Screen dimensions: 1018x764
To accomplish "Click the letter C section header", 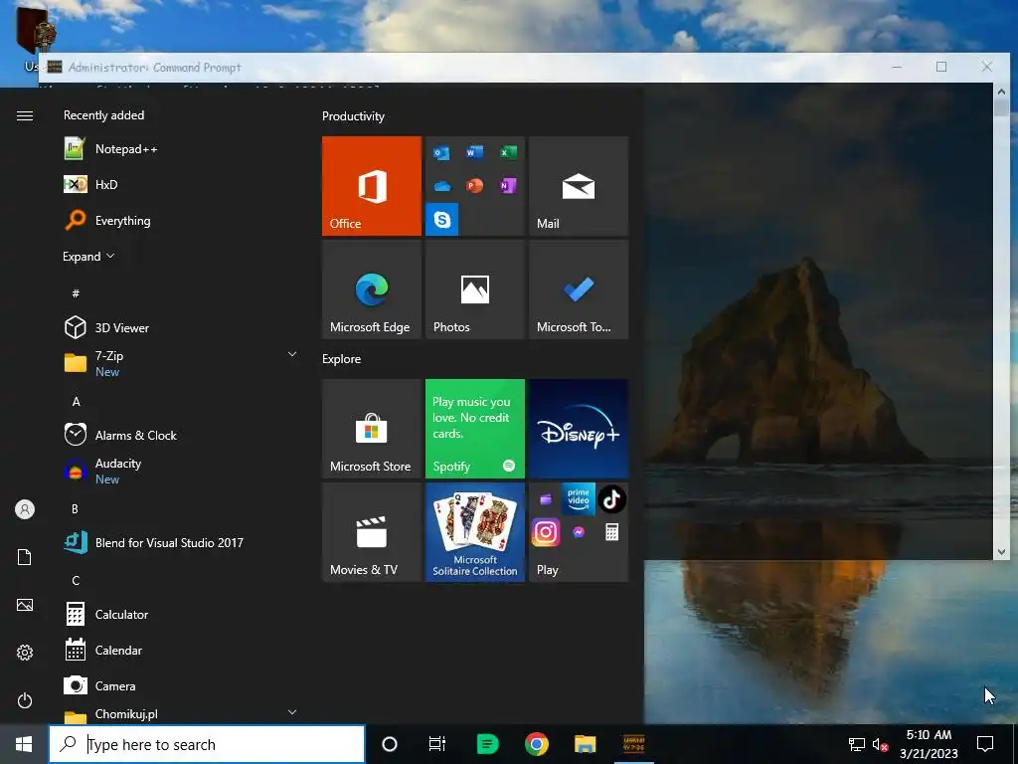I will click(x=76, y=580).
